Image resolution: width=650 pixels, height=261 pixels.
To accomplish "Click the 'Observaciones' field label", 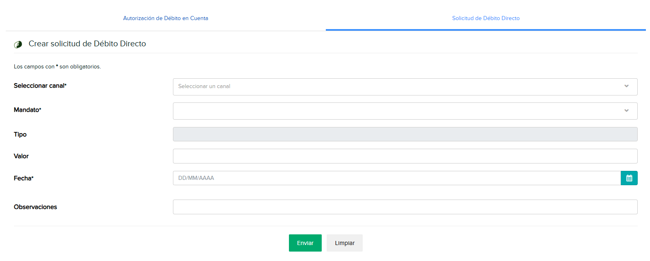I will (x=35, y=207).
